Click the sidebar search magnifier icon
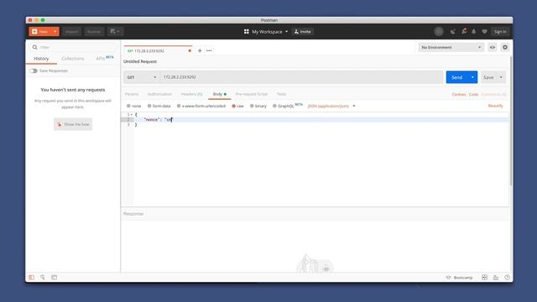 pyautogui.click(x=34, y=47)
